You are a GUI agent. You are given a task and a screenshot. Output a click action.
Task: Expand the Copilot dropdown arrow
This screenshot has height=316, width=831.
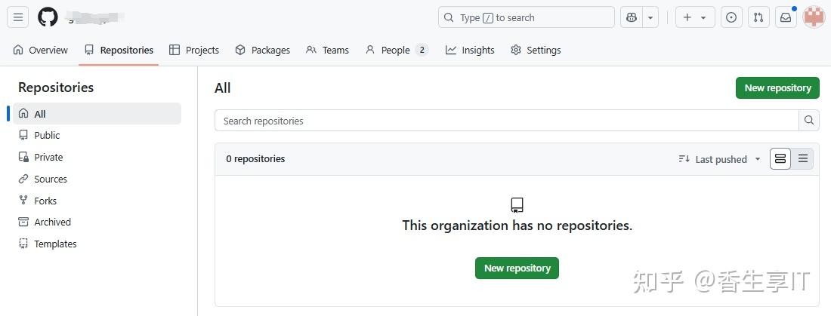click(x=650, y=17)
